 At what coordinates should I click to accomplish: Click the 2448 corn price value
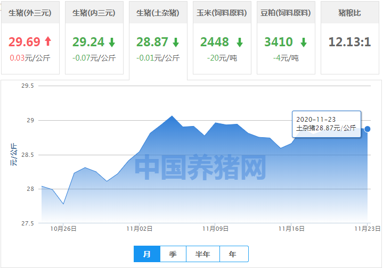(215, 41)
